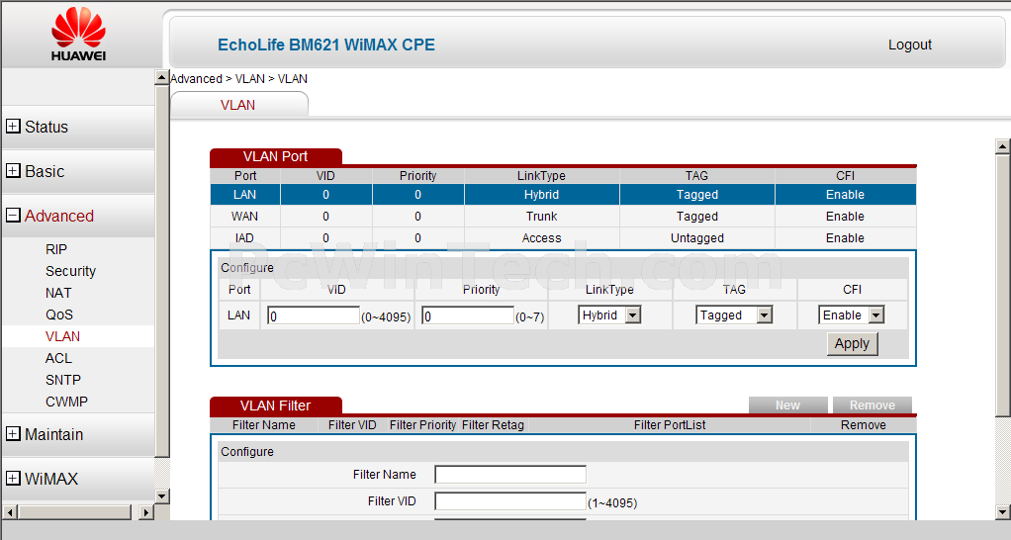Click the Trunk LinkType cell
The height and width of the screenshot is (540, 1011).
pos(542,217)
